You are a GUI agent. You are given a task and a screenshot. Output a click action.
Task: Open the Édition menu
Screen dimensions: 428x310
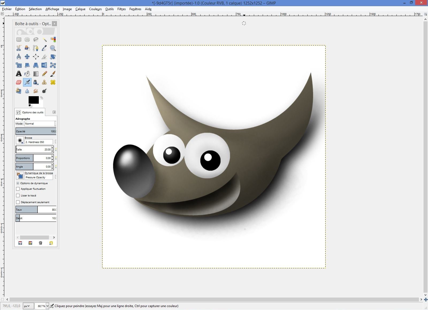click(x=20, y=9)
